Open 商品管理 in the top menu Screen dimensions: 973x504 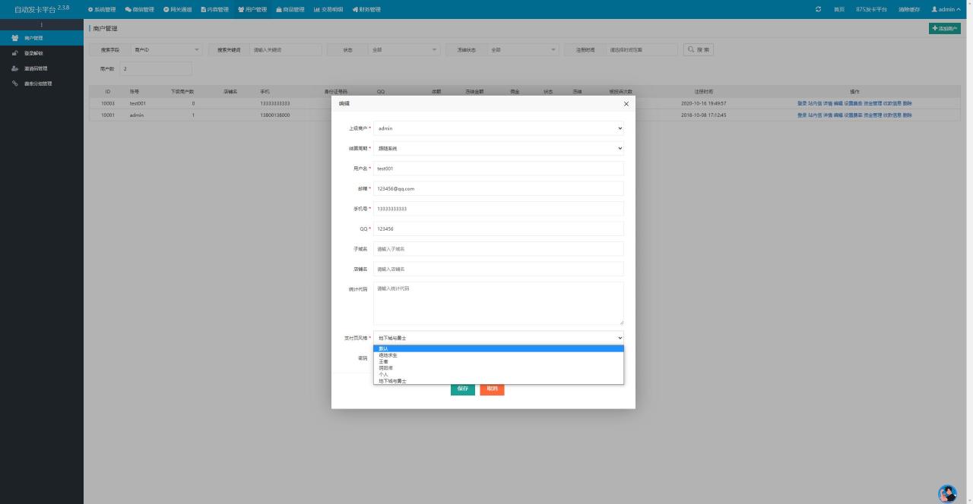pyautogui.click(x=290, y=9)
